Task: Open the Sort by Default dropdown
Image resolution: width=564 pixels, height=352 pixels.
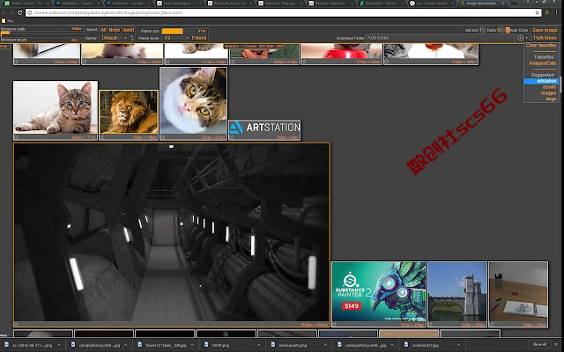Action: click(x=114, y=38)
